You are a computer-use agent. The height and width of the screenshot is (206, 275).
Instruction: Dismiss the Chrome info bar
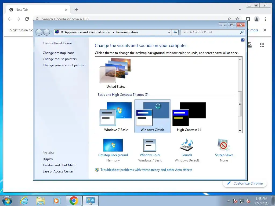[265, 30]
